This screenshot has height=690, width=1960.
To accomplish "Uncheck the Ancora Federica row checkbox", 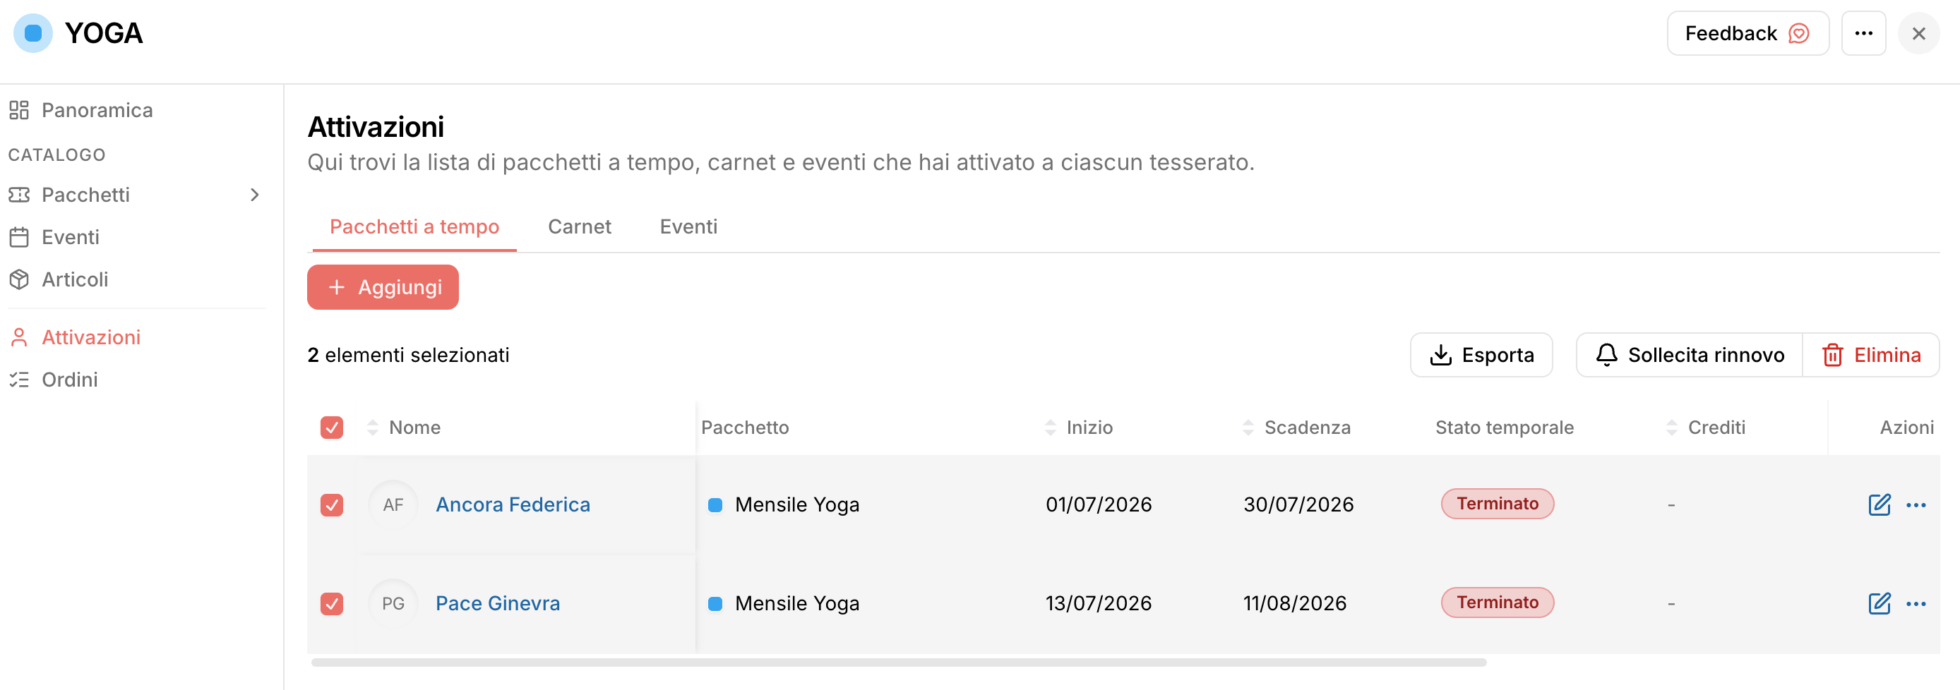I will point(332,504).
